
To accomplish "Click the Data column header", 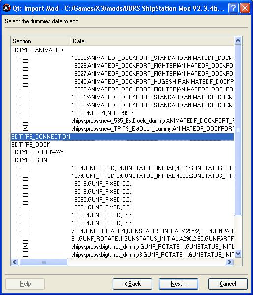I will click(x=152, y=41).
